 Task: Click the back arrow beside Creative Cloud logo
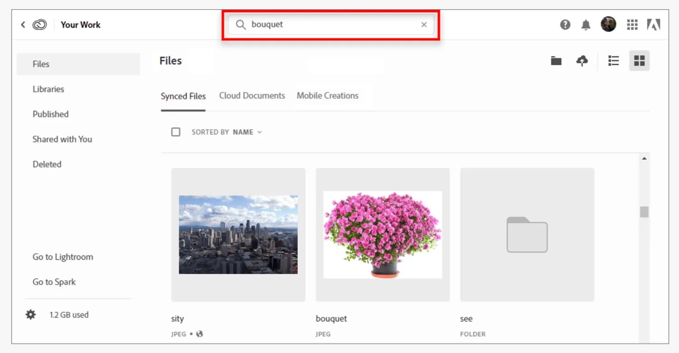pos(23,25)
